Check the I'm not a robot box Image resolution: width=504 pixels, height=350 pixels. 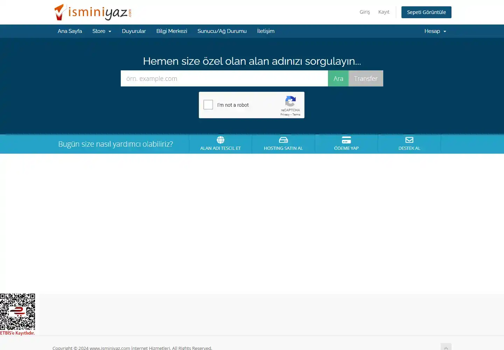(x=208, y=105)
